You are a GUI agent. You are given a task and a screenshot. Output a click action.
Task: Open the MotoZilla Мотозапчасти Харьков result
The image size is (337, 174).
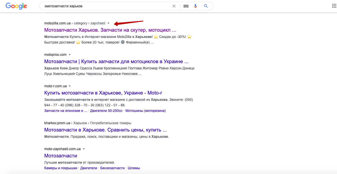coord(110,30)
